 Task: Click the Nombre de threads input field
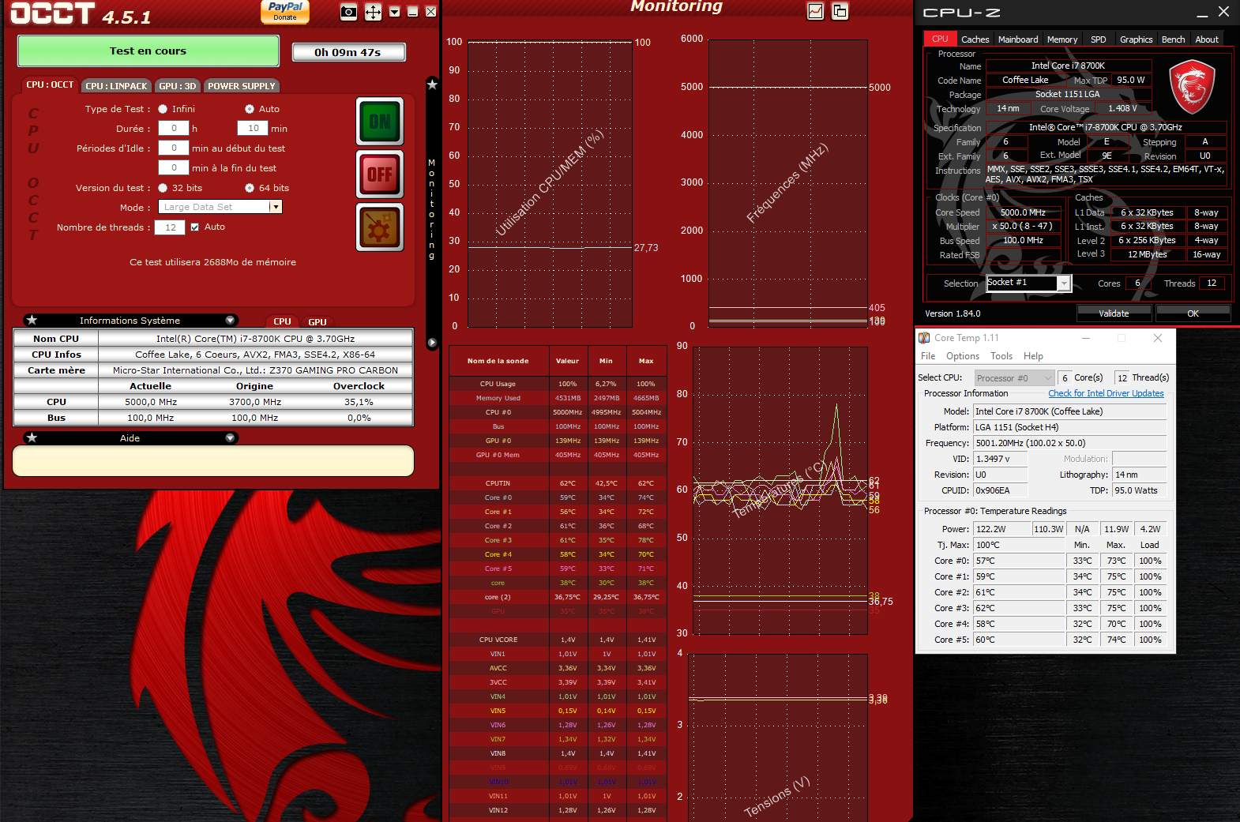170,227
